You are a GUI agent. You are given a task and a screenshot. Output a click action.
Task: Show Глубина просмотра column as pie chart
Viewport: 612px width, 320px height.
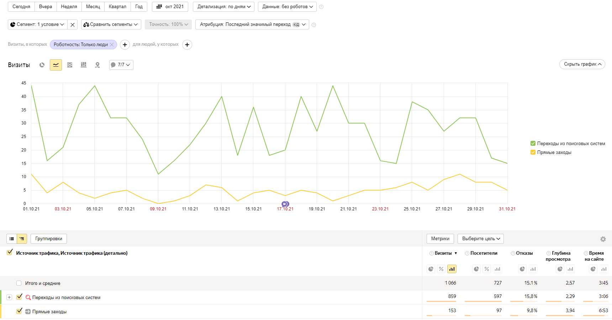pos(560,269)
